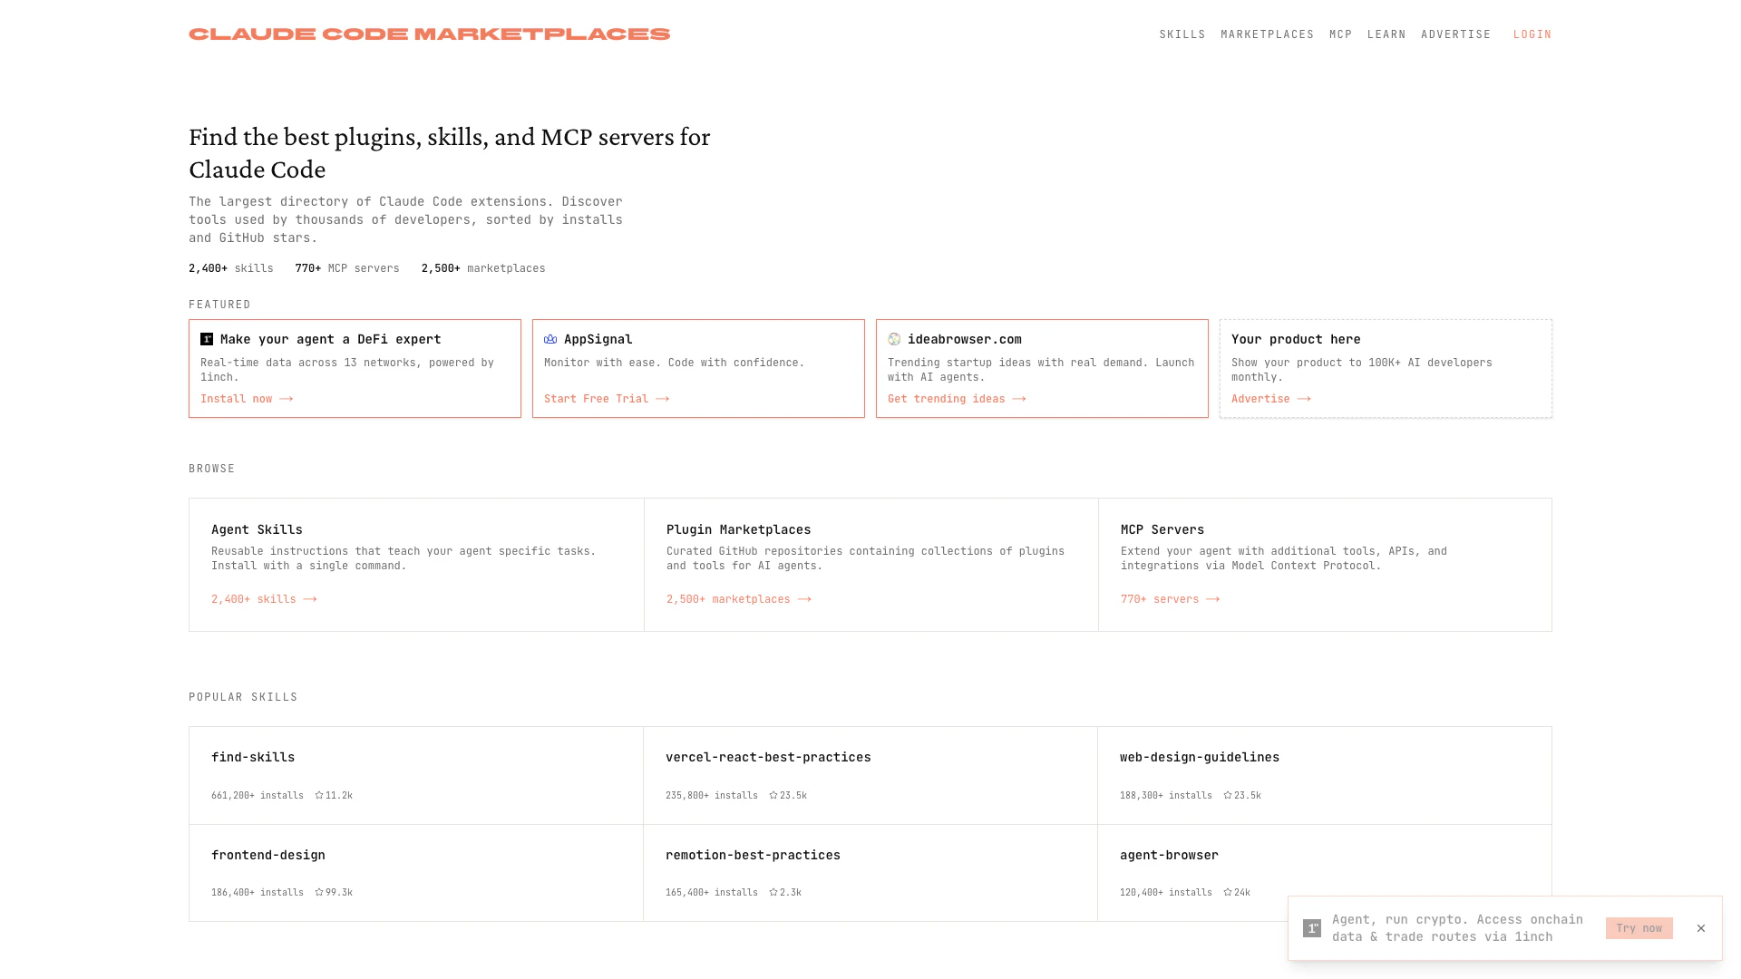Go to Marketplaces in top navigation
Image resolution: width=1741 pixels, height=979 pixels.
[1267, 34]
